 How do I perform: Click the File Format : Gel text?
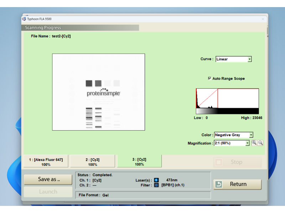pyautogui.click(x=94, y=195)
